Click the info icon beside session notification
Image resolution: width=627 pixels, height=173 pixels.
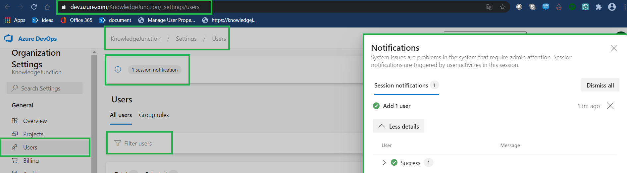tap(118, 69)
